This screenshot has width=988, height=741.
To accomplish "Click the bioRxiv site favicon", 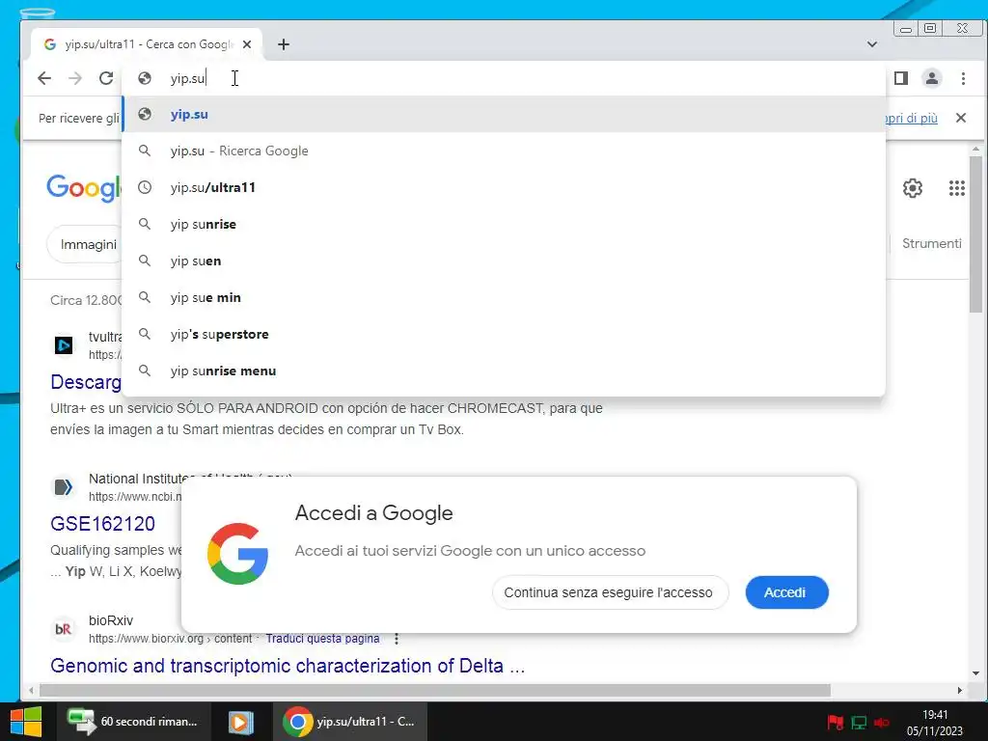I will point(63,629).
